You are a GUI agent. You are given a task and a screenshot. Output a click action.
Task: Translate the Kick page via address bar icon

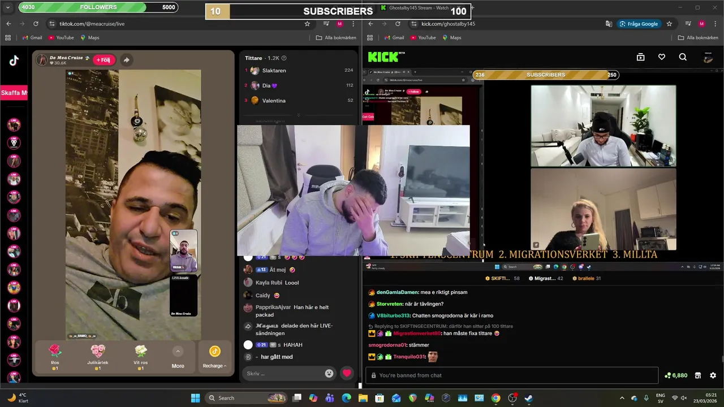[x=609, y=24]
